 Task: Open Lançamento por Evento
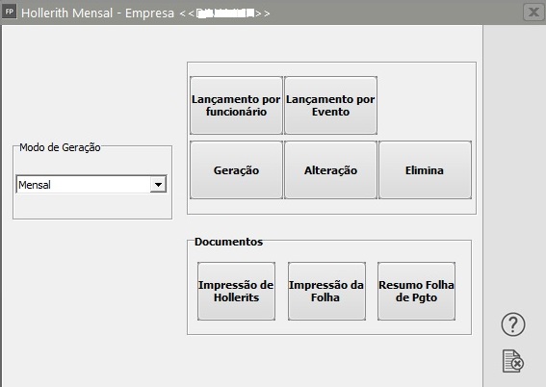[330, 106]
